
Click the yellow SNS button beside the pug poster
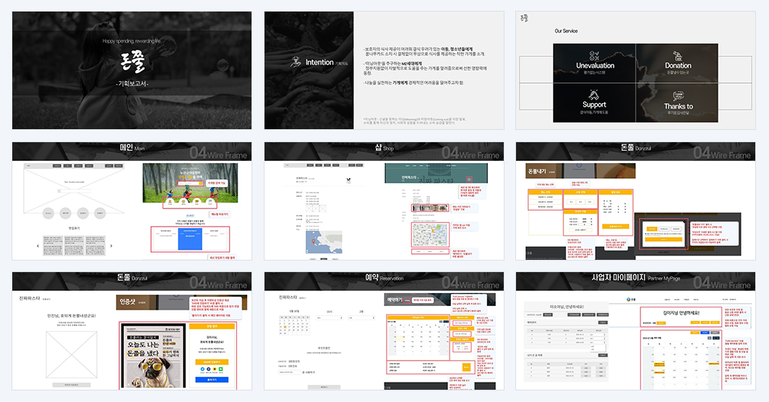coord(212,362)
